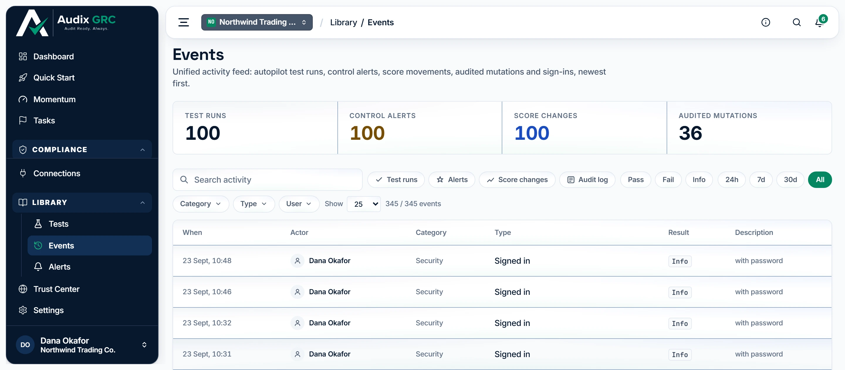Click the Compliance shield icon
This screenshot has width=845, height=370.
(x=23, y=150)
